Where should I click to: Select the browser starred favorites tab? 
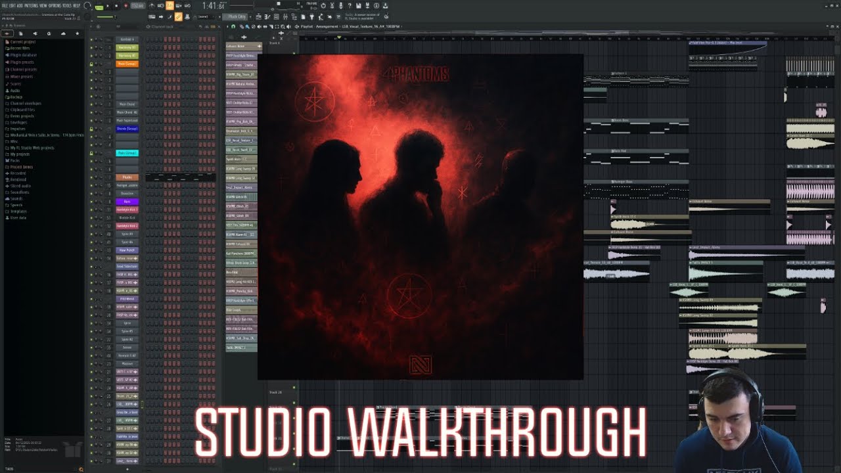tap(77, 34)
